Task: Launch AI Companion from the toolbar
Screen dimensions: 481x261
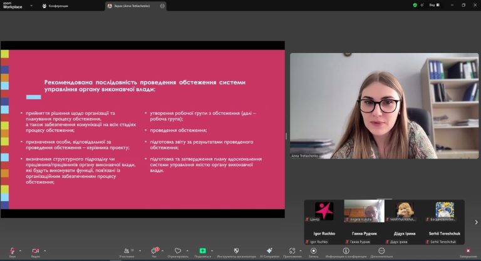Action: click(269, 251)
